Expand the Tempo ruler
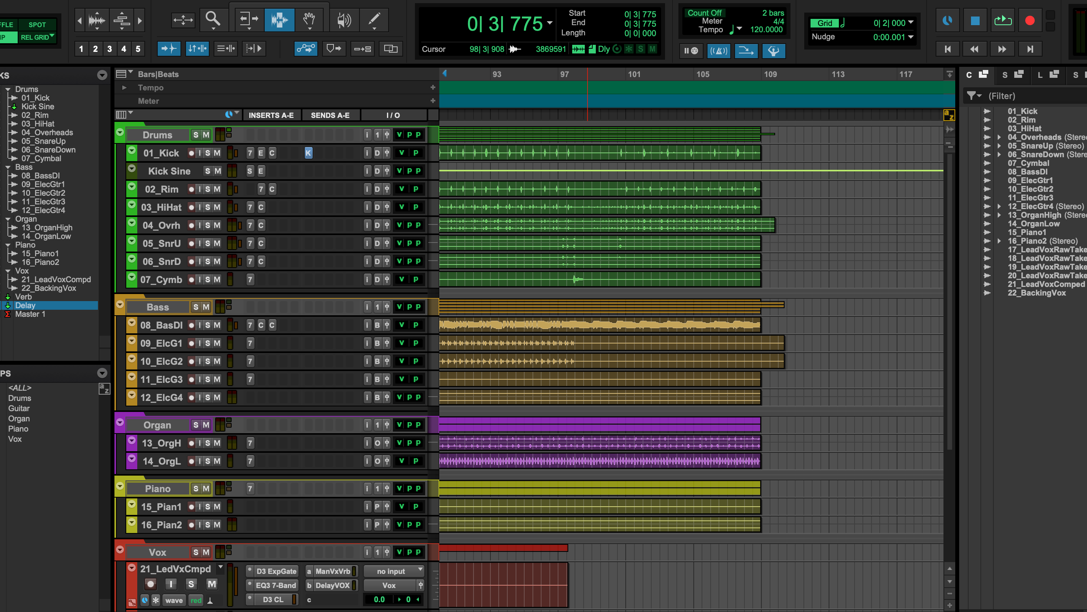 pyautogui.click(x=124, y=88)
